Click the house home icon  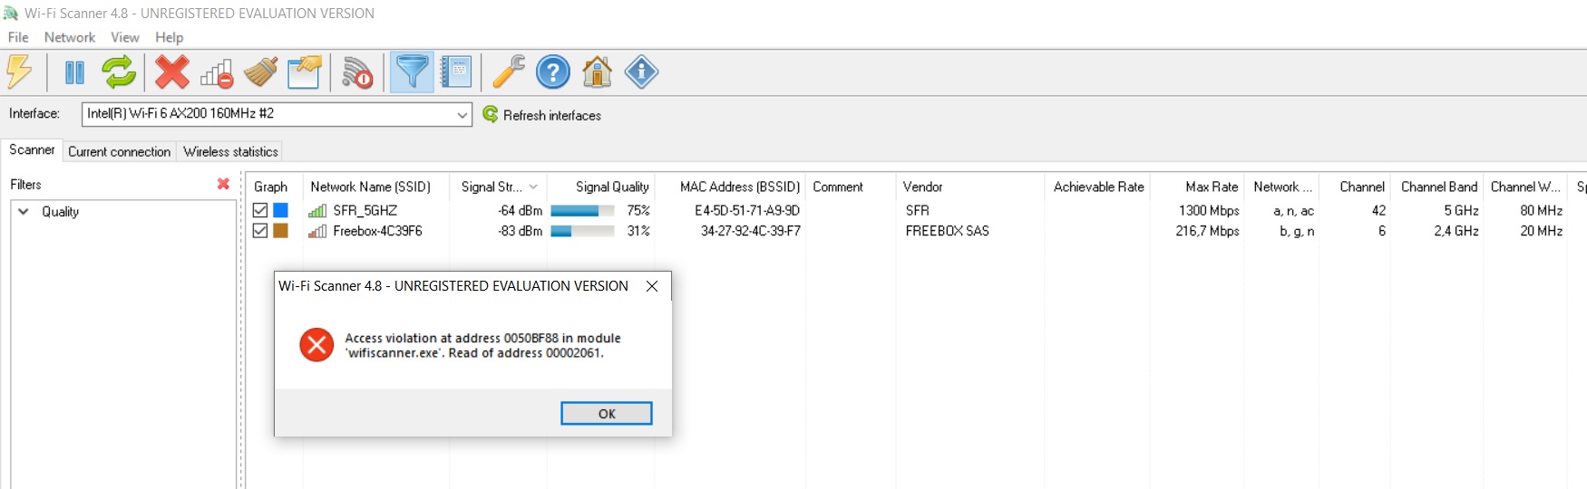[597, 72]
